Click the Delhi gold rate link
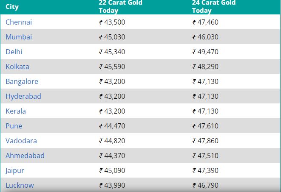Image resolution: width=281 pixels, height=192 pixels. pos(14,52)
